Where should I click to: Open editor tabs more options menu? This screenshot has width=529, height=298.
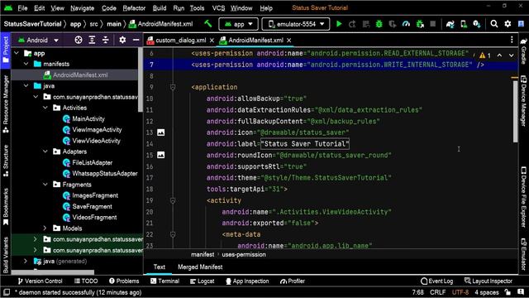click(512, 40)
